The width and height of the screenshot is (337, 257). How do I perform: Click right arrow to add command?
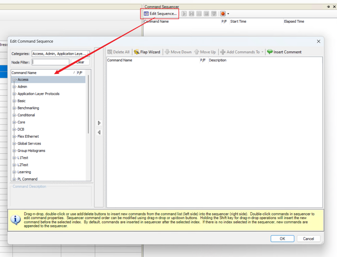click(x=99, y=123)
